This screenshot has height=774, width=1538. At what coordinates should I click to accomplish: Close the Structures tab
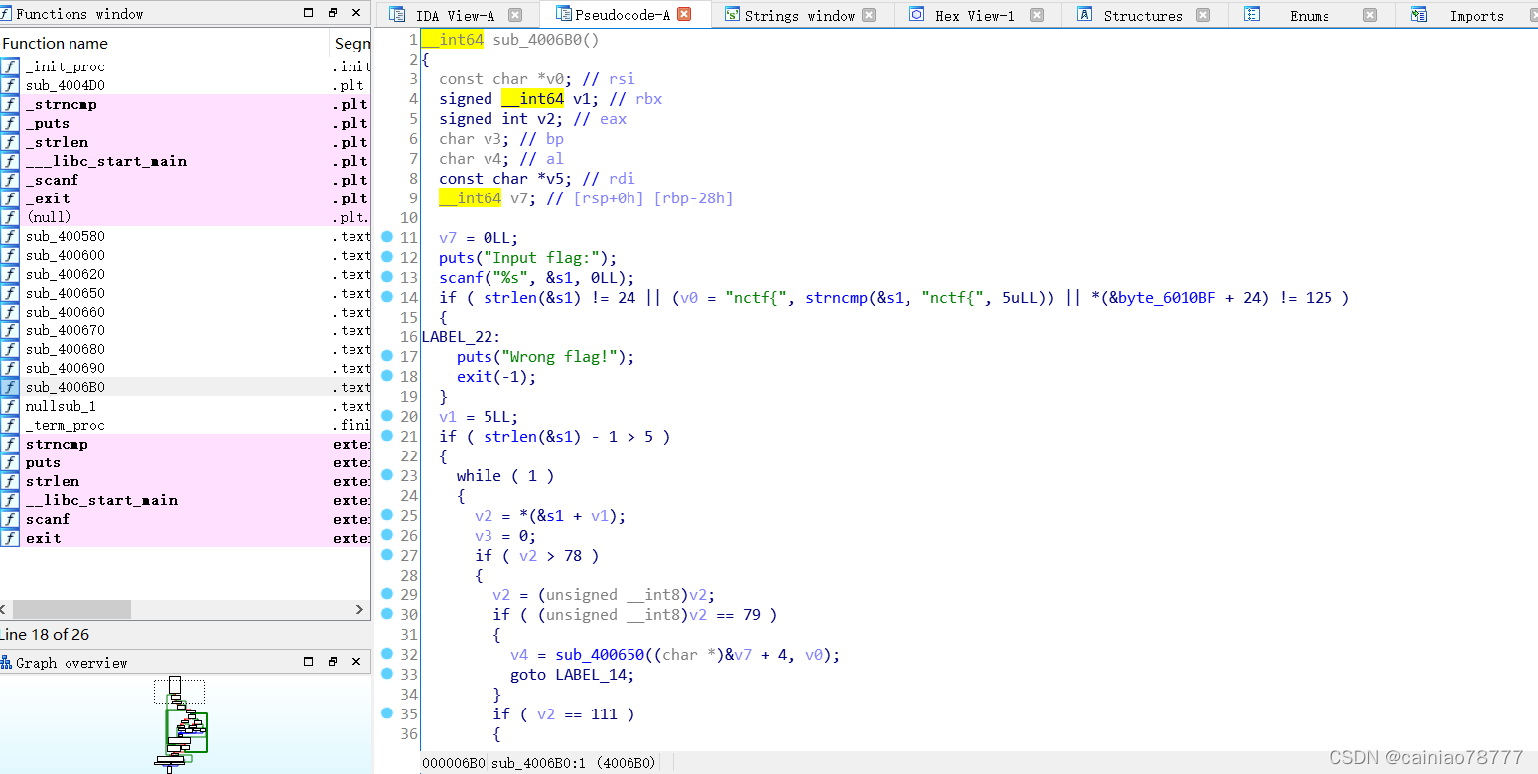coord(1203,15)
